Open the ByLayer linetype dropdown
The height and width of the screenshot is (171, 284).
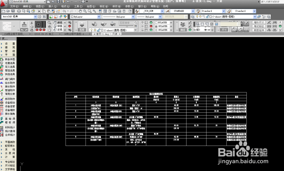pos(133,17)
